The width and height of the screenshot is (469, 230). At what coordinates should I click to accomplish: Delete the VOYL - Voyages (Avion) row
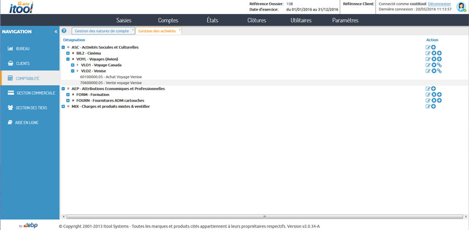(x=434, y=59)
